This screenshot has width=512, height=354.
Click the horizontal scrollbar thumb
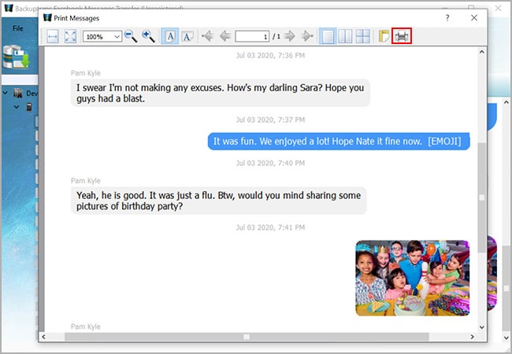pyautogui.click(x=247, y=336)
